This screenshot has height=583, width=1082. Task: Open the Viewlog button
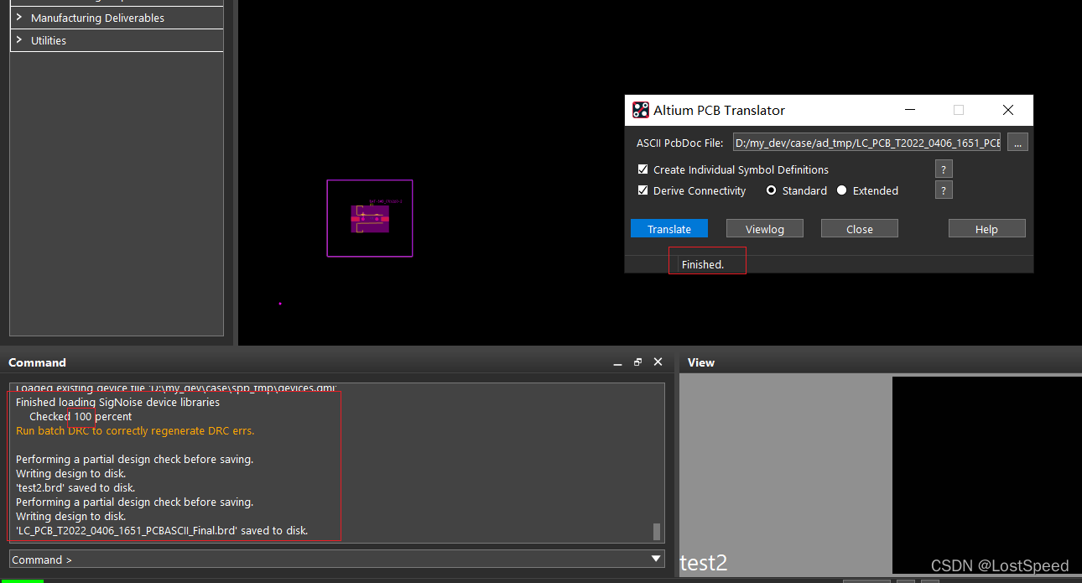click(764, 229)
